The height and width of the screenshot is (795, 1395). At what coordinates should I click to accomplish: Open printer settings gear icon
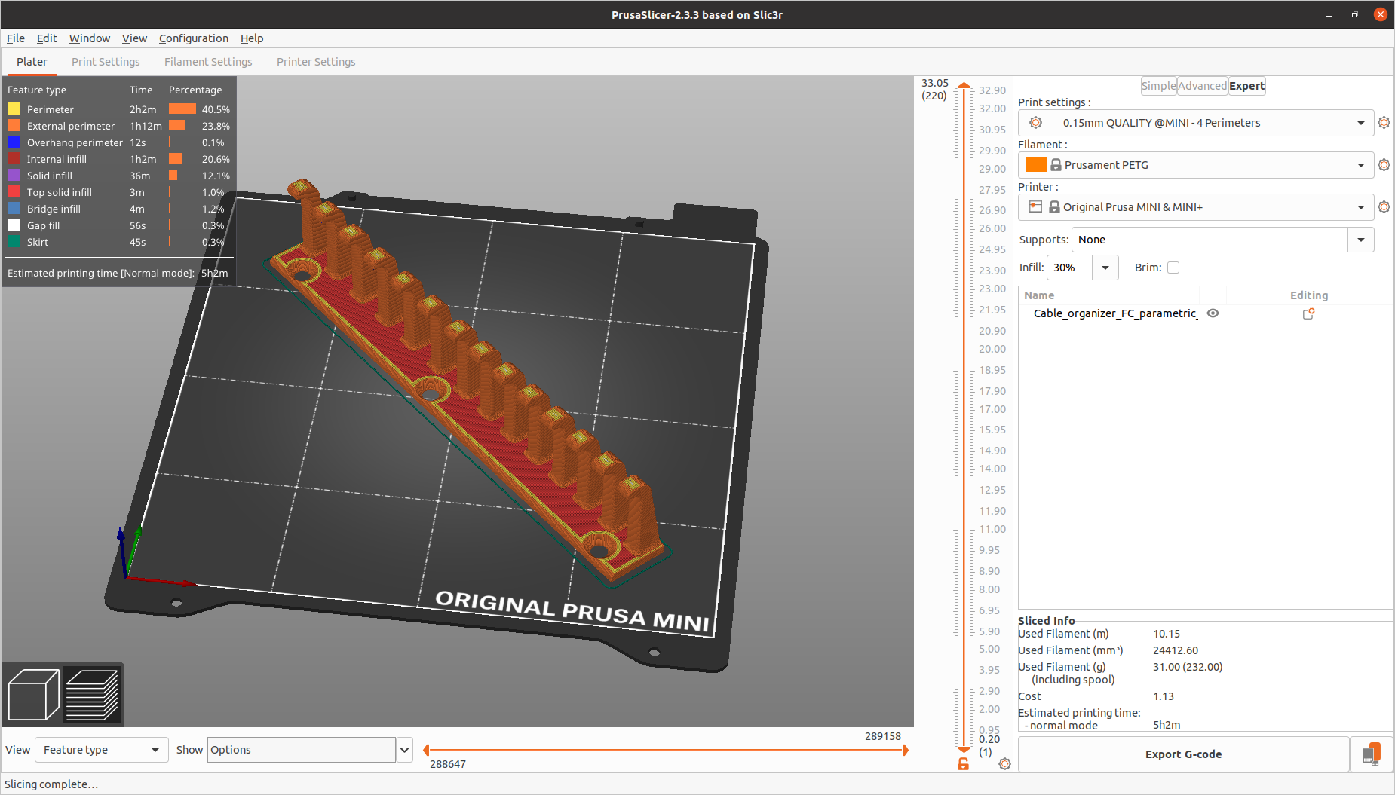[x=1384, y=207]
